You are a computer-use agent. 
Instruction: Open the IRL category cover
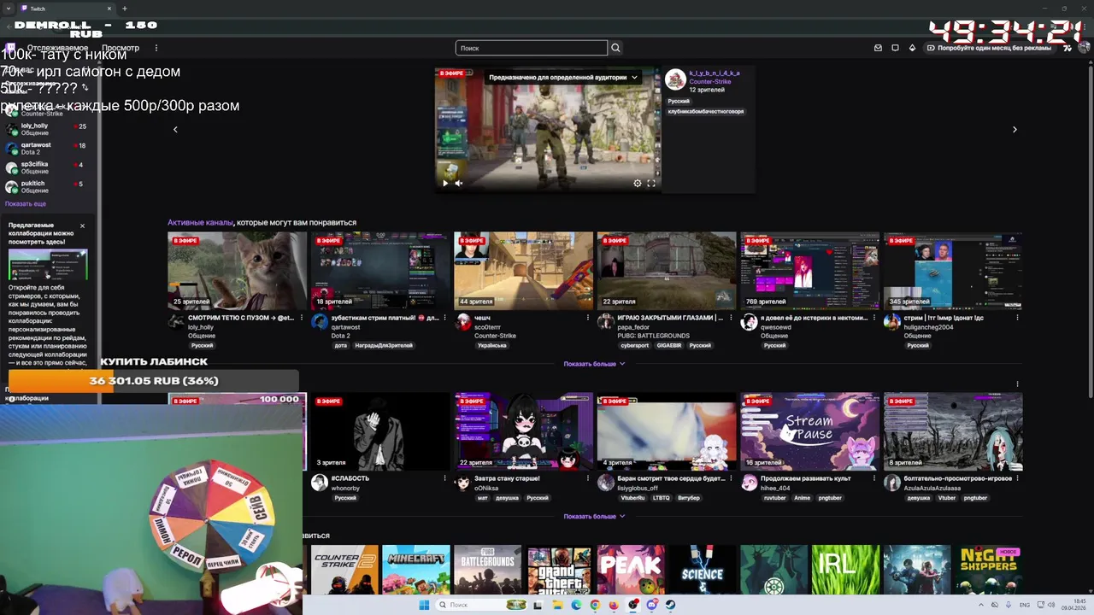[845, 570]
